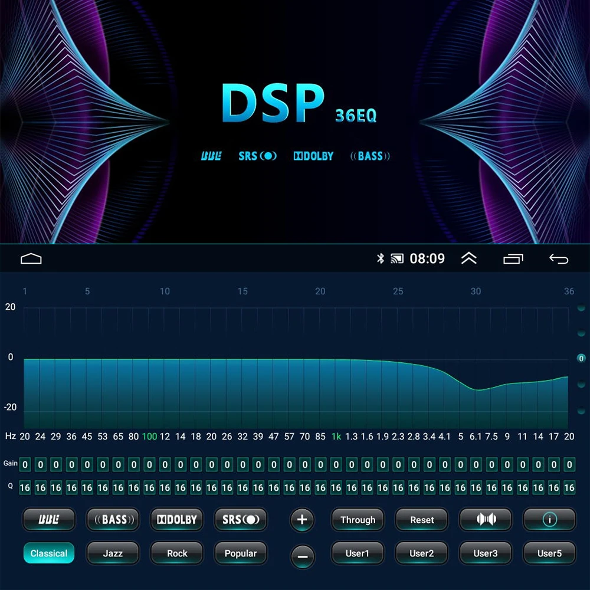590x590 pixels.
Task: Switch to the Rock preset
Action: point(177,553)
